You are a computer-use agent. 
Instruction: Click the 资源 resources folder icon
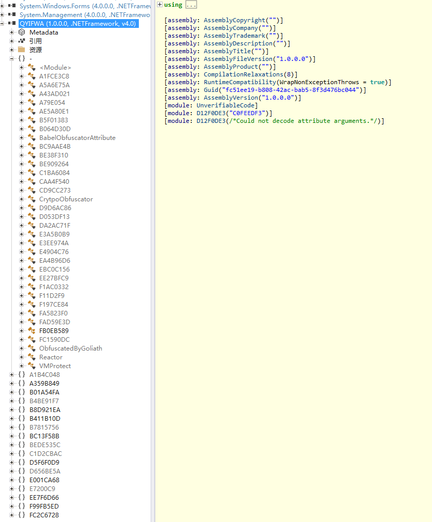click(x=22, y=50)
